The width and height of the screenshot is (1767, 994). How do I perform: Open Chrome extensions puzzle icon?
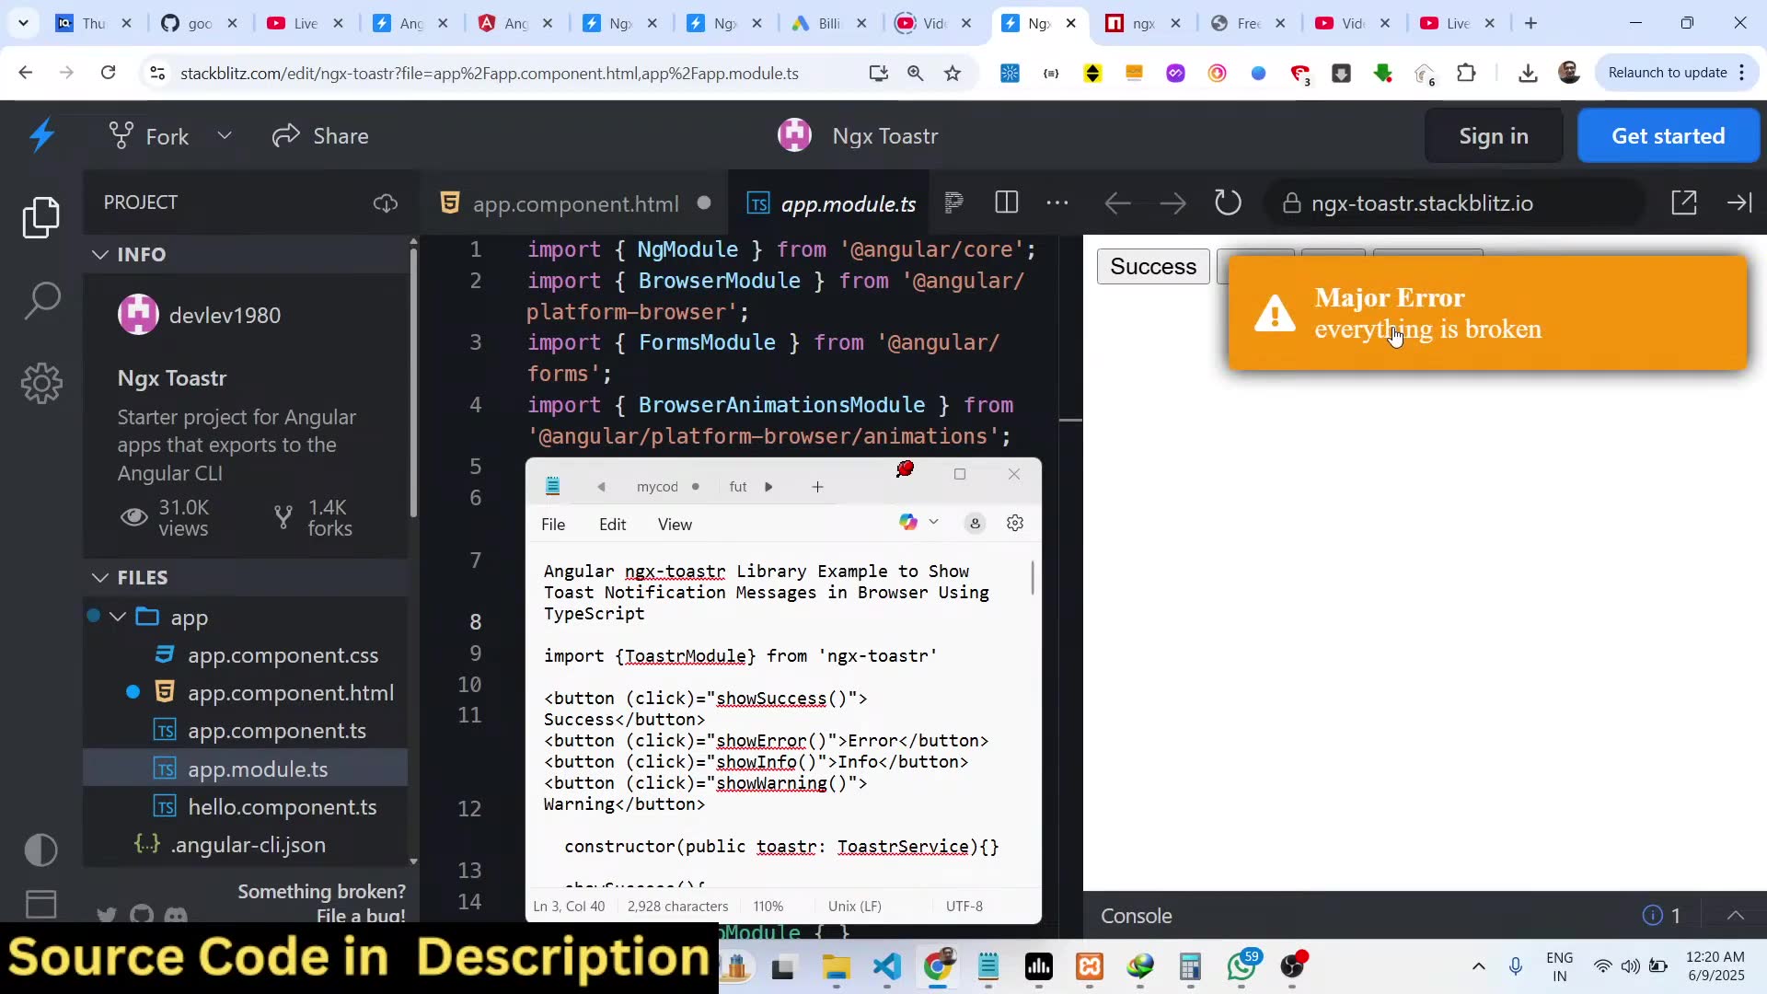[x=1466, y=73]
